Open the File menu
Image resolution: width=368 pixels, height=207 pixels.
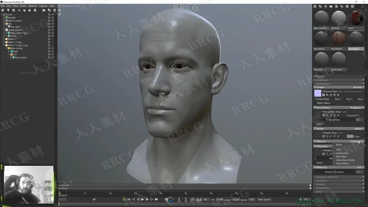(3, 6)
